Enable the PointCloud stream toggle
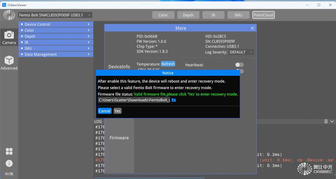Viewport: 336px width, 179px height. [264, 15]
